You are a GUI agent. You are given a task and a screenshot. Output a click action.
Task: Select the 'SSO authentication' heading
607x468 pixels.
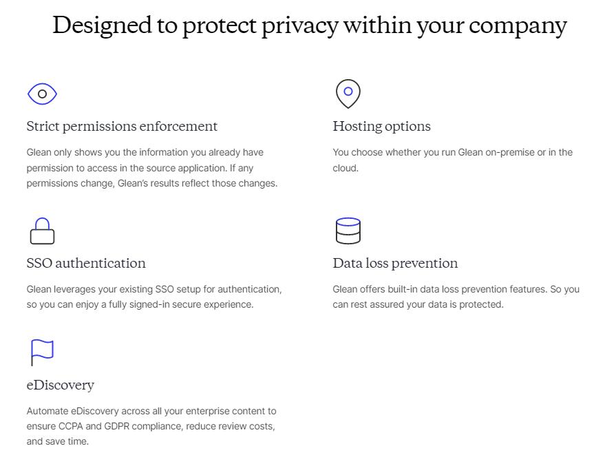coord(86,263)
